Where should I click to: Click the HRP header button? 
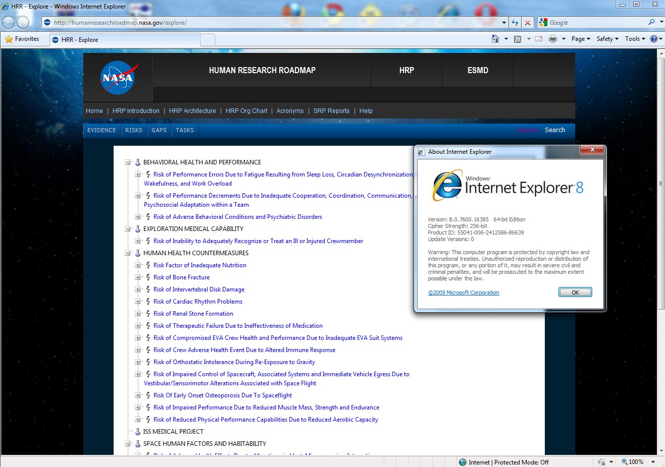[406, 70]
